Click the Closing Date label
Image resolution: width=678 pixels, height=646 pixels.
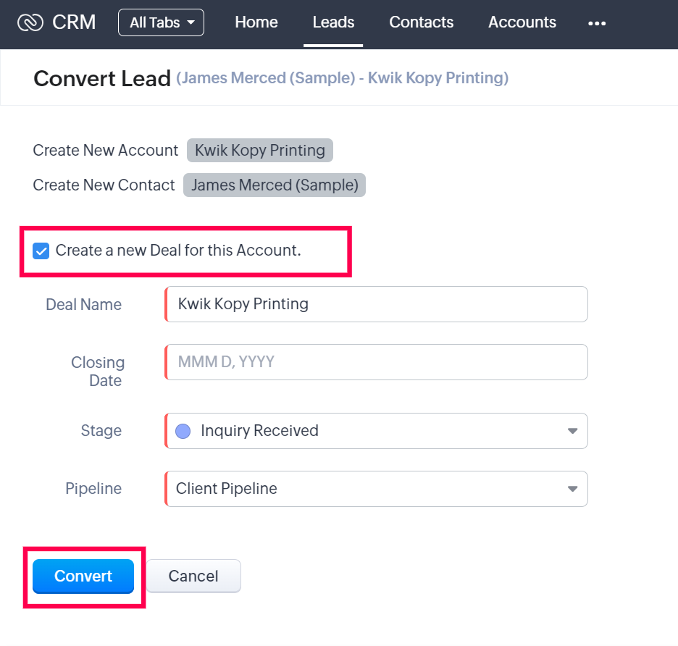(x=98, y=372)
